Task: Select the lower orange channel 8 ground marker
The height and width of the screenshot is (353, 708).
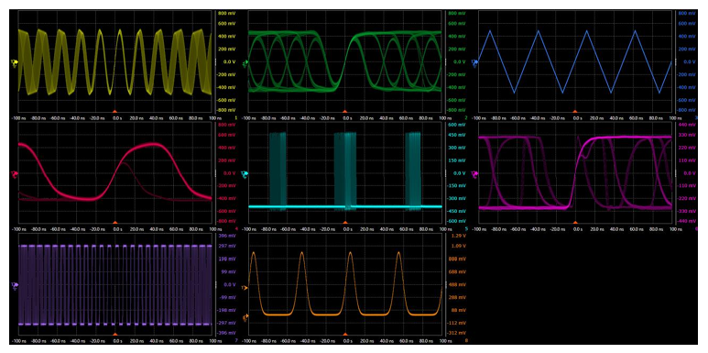Action: click(x=245, y=317)
